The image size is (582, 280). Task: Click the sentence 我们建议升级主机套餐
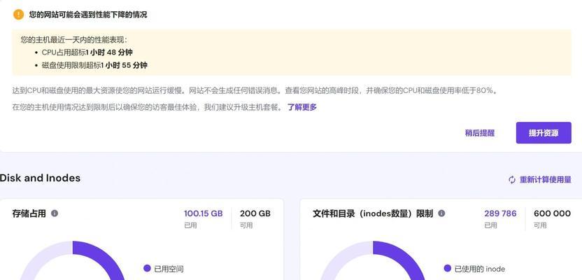(244, 107)
